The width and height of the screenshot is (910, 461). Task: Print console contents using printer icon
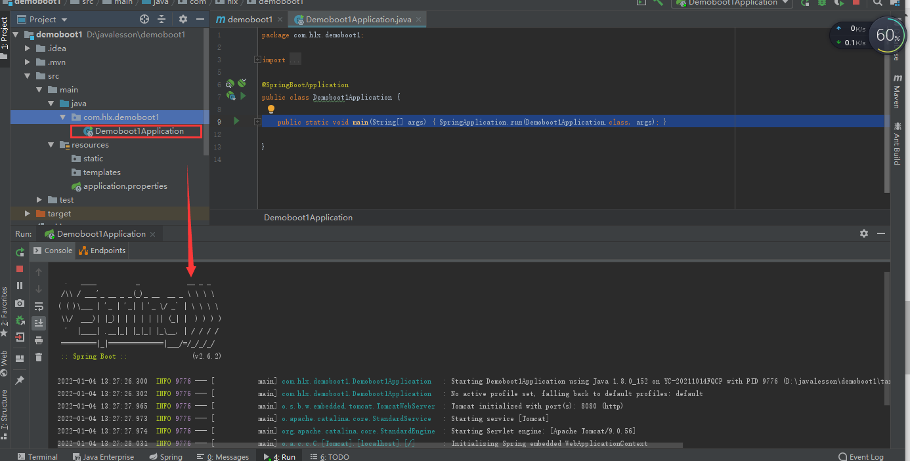point(39,340)
